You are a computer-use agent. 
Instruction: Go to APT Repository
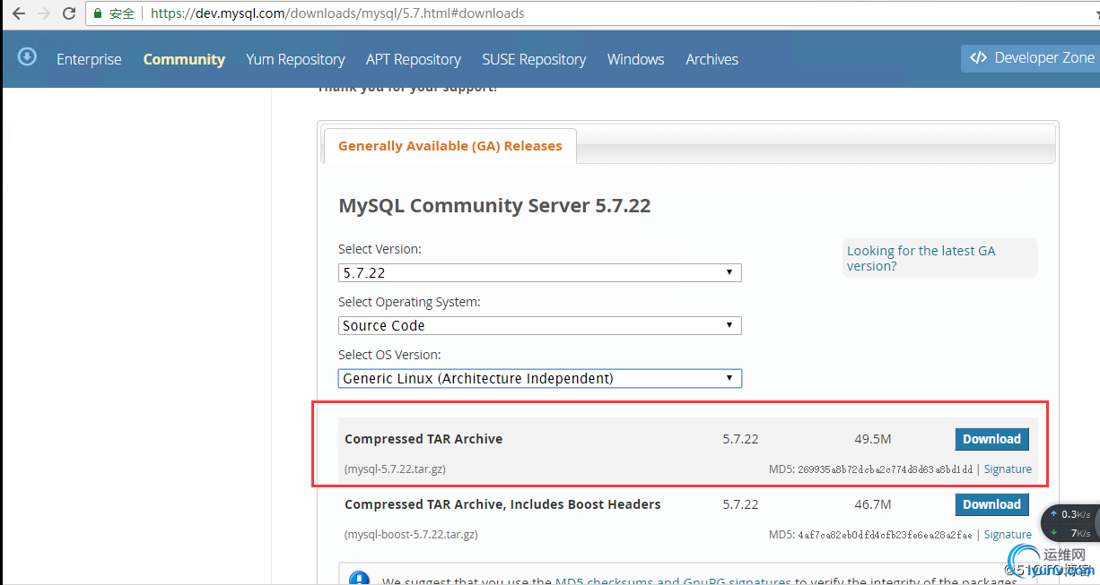point(414,59)
